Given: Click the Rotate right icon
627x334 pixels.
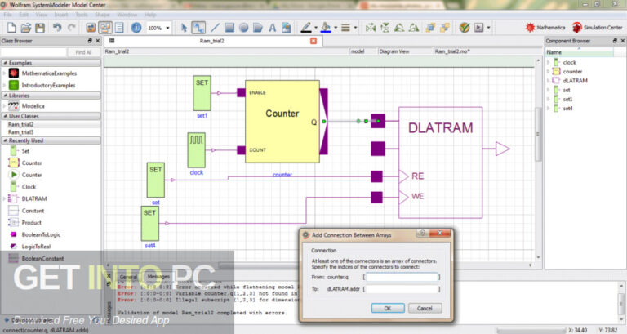Looking at the screenshot, I should (x=414, y=28).
